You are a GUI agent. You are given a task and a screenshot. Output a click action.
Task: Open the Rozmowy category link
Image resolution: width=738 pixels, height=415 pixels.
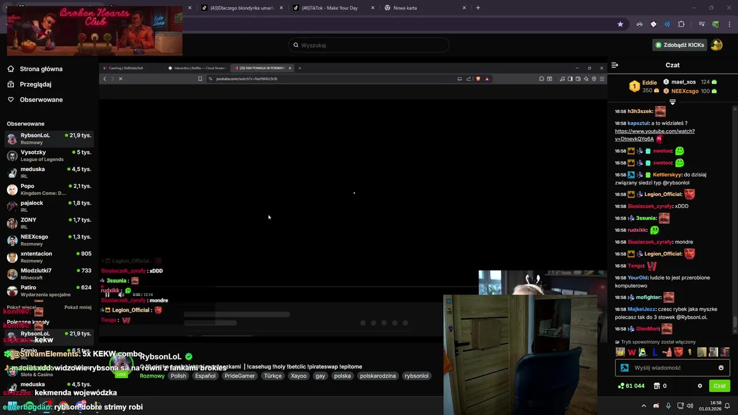[152, 376]
